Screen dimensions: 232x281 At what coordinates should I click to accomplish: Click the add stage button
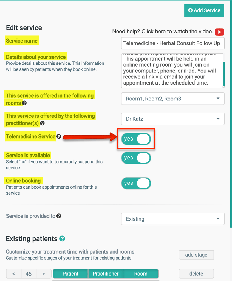coord(196,255)
